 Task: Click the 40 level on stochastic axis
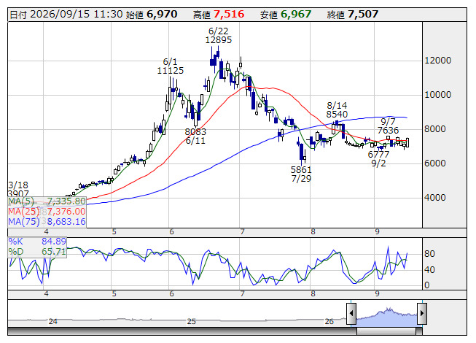pos(429,270)
